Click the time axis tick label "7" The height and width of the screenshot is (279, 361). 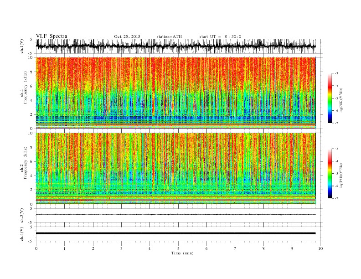point(235,248)
